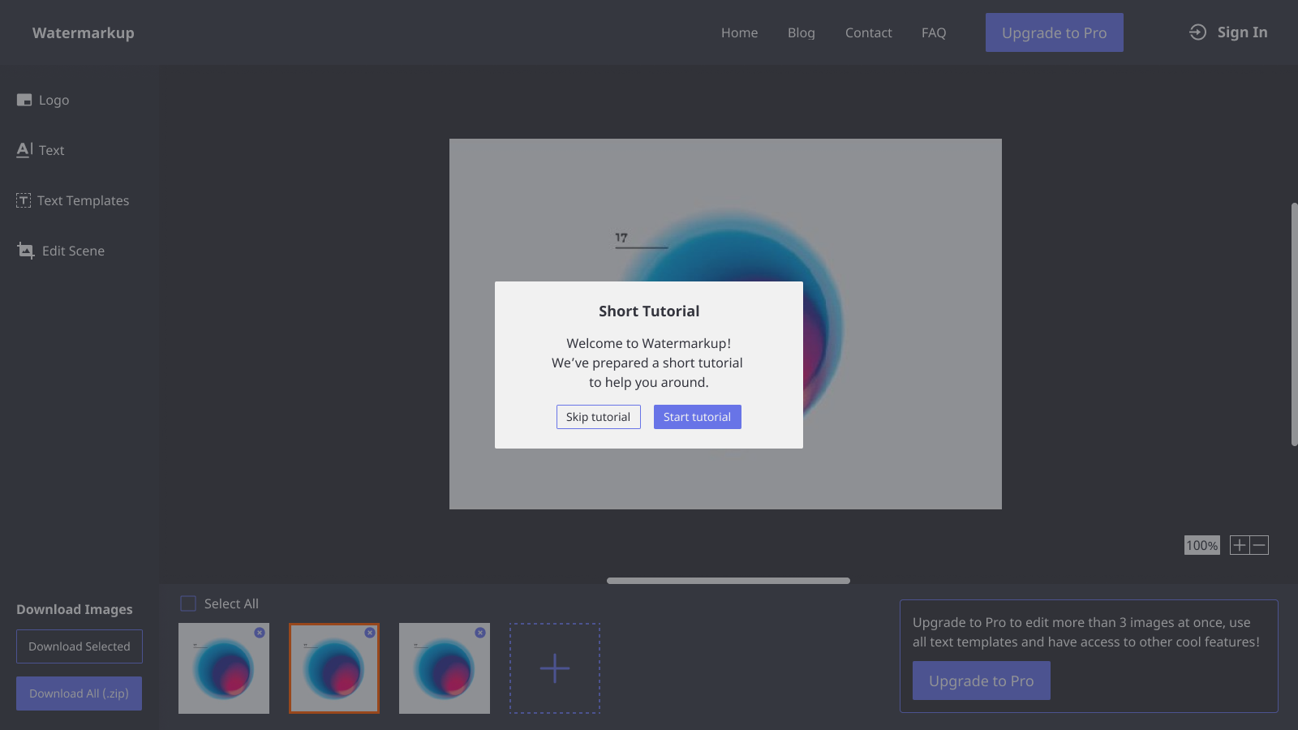The width and height of the screenshot is (1298, 730).
Task: Open the Logo watermark tool
Action: tap(43, 100)
